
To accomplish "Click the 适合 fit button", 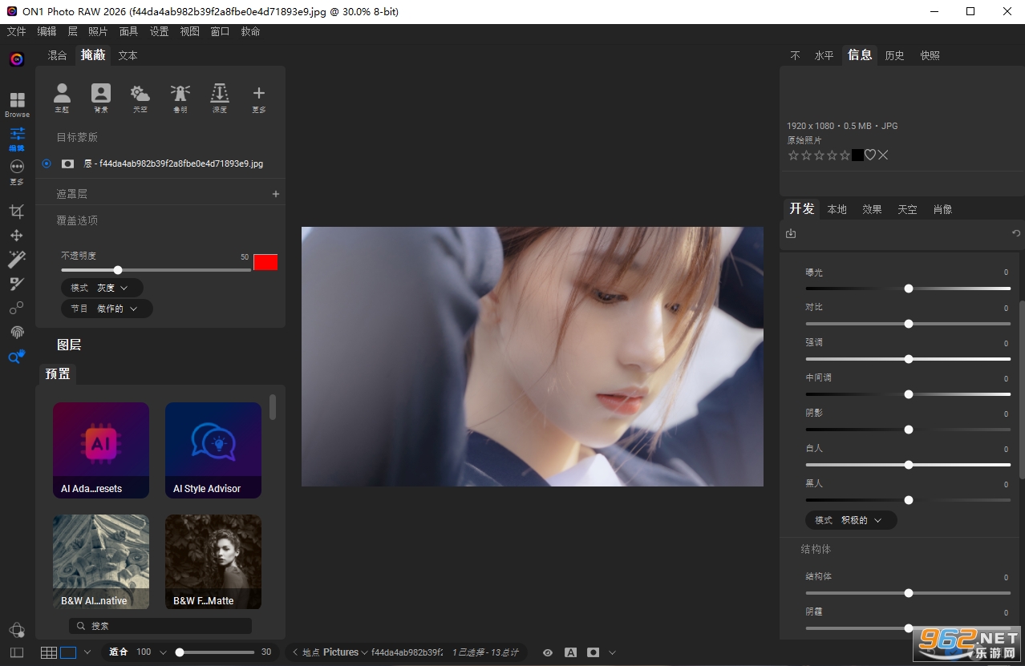I will (x=119, y=652).
